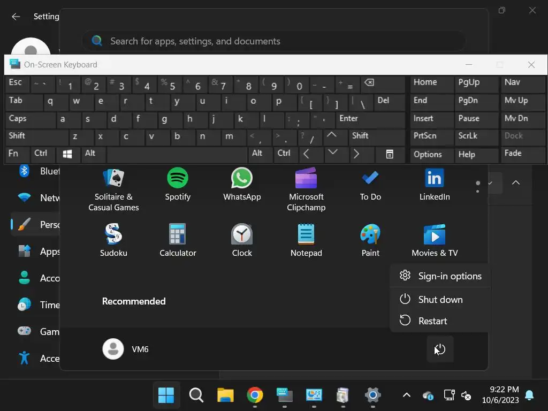This screenshot has height=411, width=548.
Task: Open the Clock app
Action: [242, 240]
